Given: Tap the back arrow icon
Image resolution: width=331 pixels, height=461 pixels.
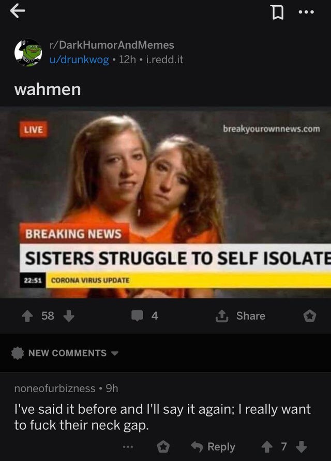Looking at the screenshot, I should 17,12.
